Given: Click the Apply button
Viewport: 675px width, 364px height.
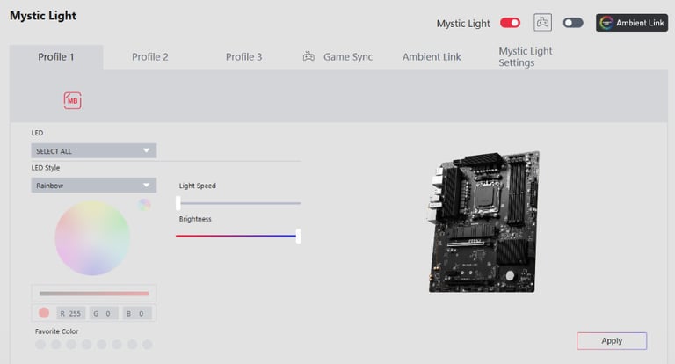Looking at the screenshot, I should click(x=612, y=341).
